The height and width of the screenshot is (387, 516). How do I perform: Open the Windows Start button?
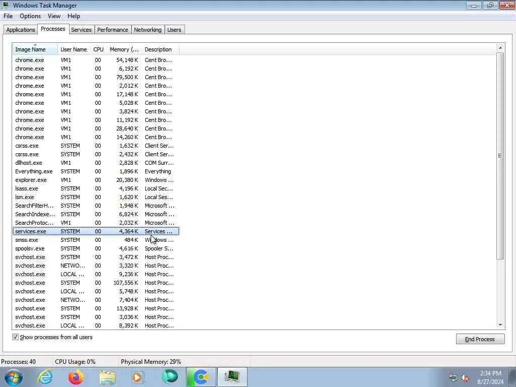14,377
